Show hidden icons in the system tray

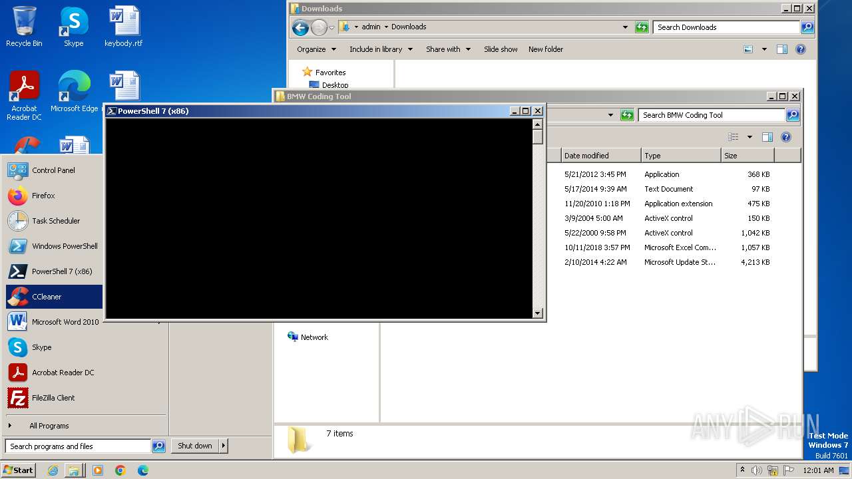tap(743, 470)
